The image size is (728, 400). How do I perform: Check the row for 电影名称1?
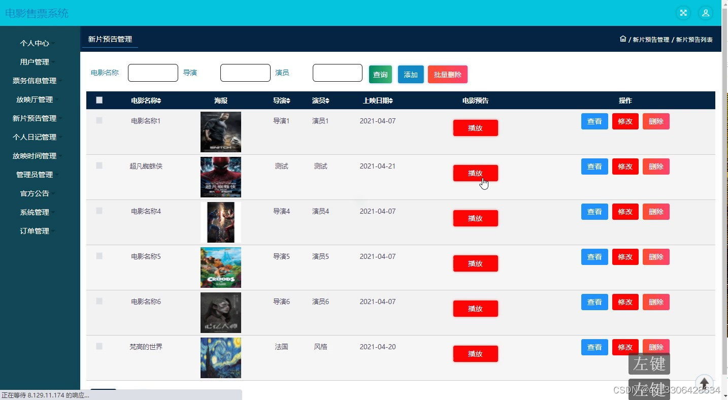tap(100, 120)
